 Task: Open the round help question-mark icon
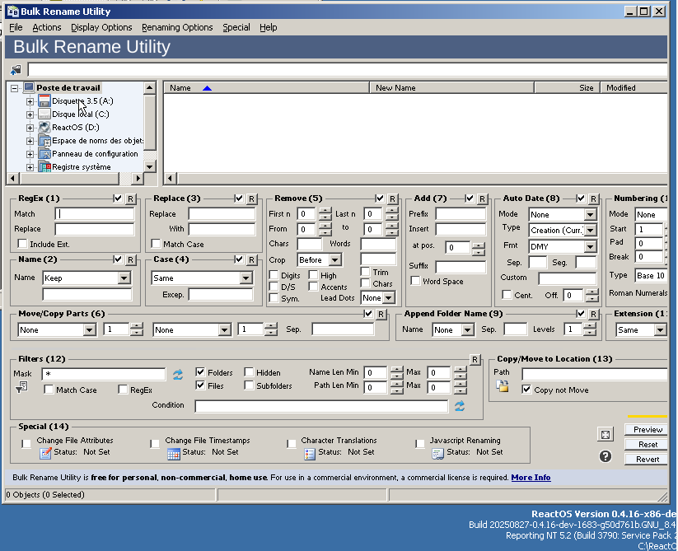point(606,456)
